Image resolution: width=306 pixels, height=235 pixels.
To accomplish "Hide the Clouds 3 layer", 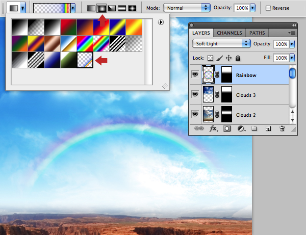I will [195, 94].
